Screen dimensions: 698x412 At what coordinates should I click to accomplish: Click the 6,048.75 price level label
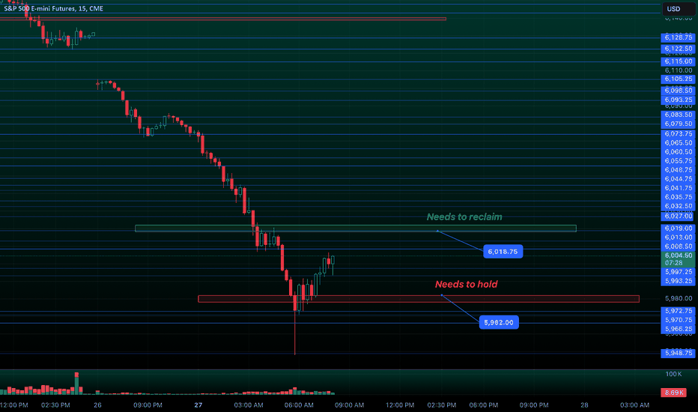(x=679, y=170)
